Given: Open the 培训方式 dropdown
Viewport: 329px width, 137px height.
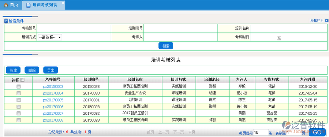Looking at the screenshot, I should [x=50, y=37].
